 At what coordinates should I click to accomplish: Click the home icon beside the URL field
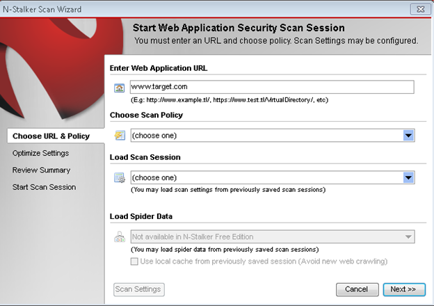[119, 88]
